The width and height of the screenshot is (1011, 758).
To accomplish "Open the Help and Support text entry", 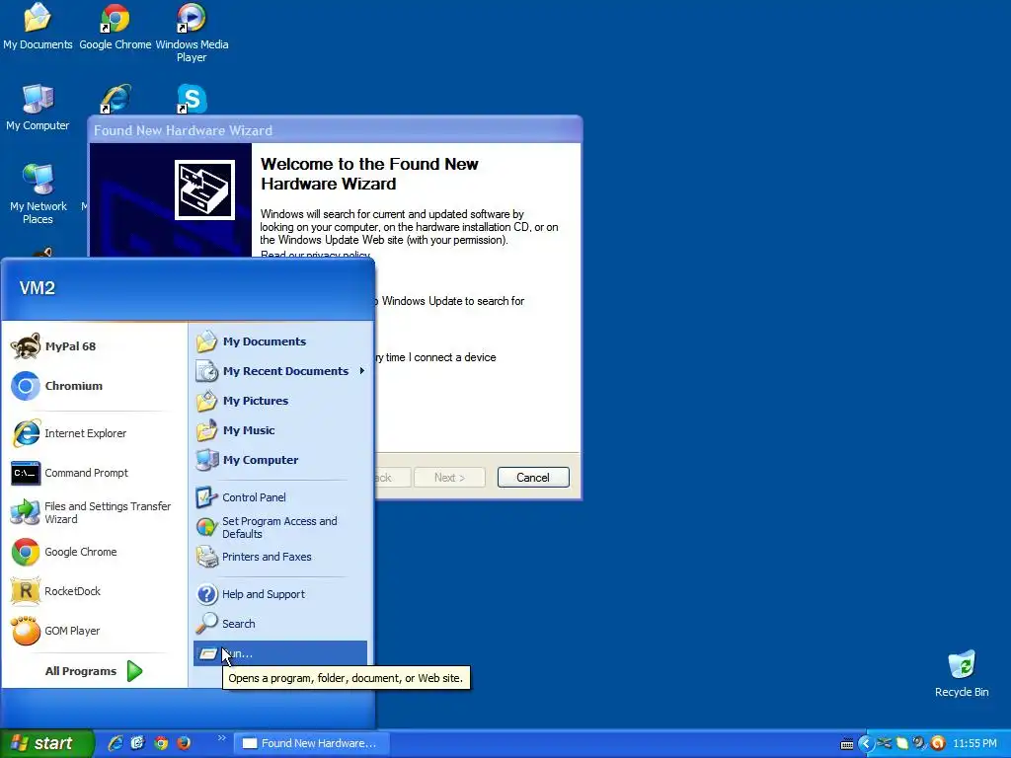I will (x=264, y=594).
